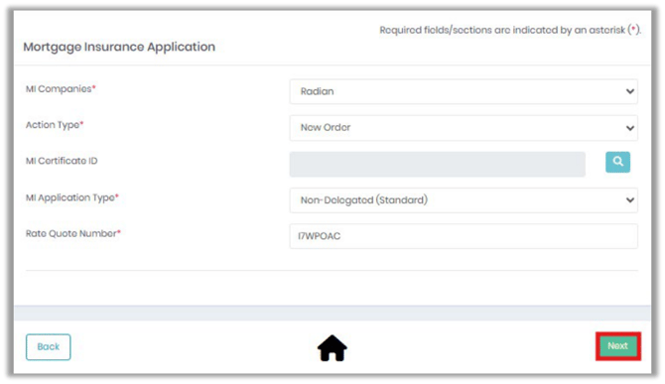Click the MI Companies label
The image size is (665, 384).
[x=61, y=89]
